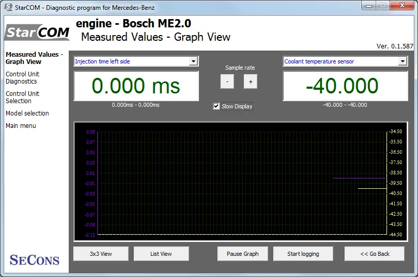Switch to 3x3 View

tap(101, 254)
